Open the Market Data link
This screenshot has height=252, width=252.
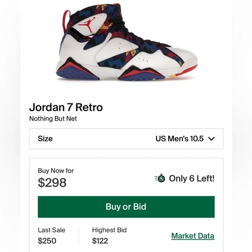193,236
